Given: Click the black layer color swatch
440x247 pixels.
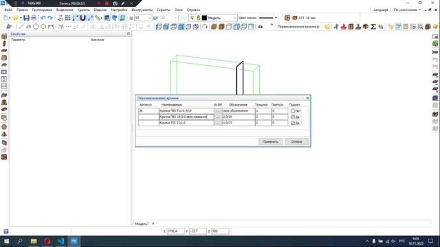Looking at the screenshot, I should (205, 18).
